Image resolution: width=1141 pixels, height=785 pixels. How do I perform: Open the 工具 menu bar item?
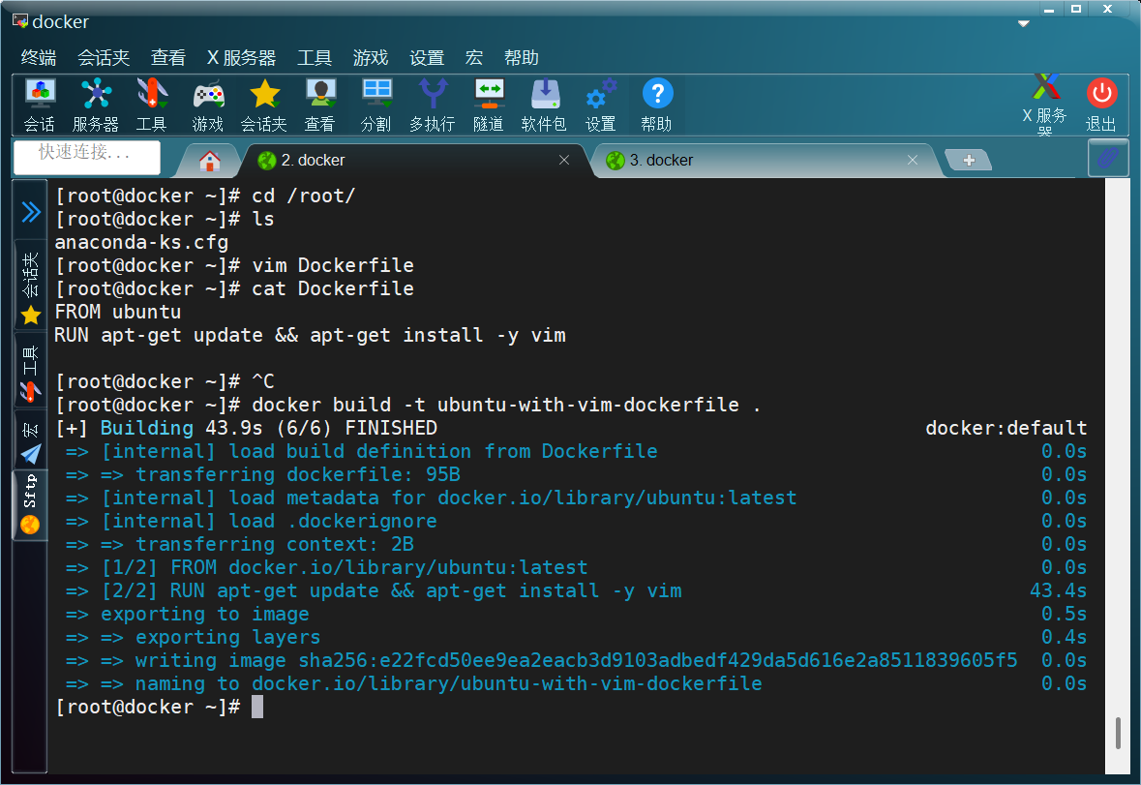[315, 57]
